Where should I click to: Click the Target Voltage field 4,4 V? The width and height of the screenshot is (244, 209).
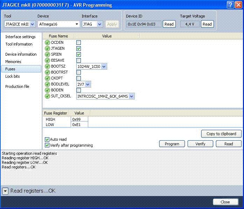(190, 24)
